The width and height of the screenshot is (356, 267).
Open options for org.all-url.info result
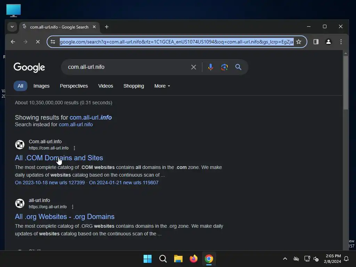[73, 207]
